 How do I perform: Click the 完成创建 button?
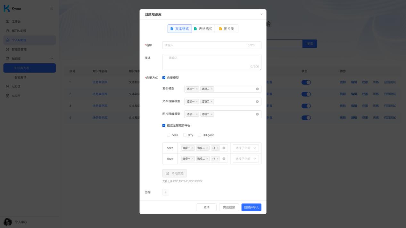[x=229, y=207]
